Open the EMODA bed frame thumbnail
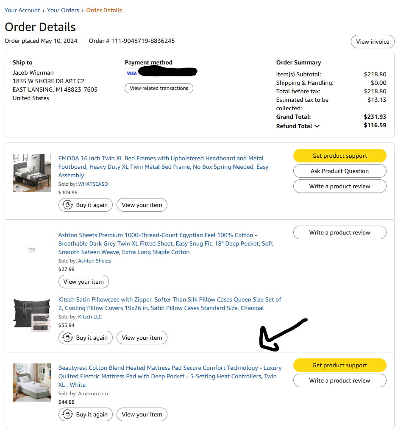 [32, 173]
